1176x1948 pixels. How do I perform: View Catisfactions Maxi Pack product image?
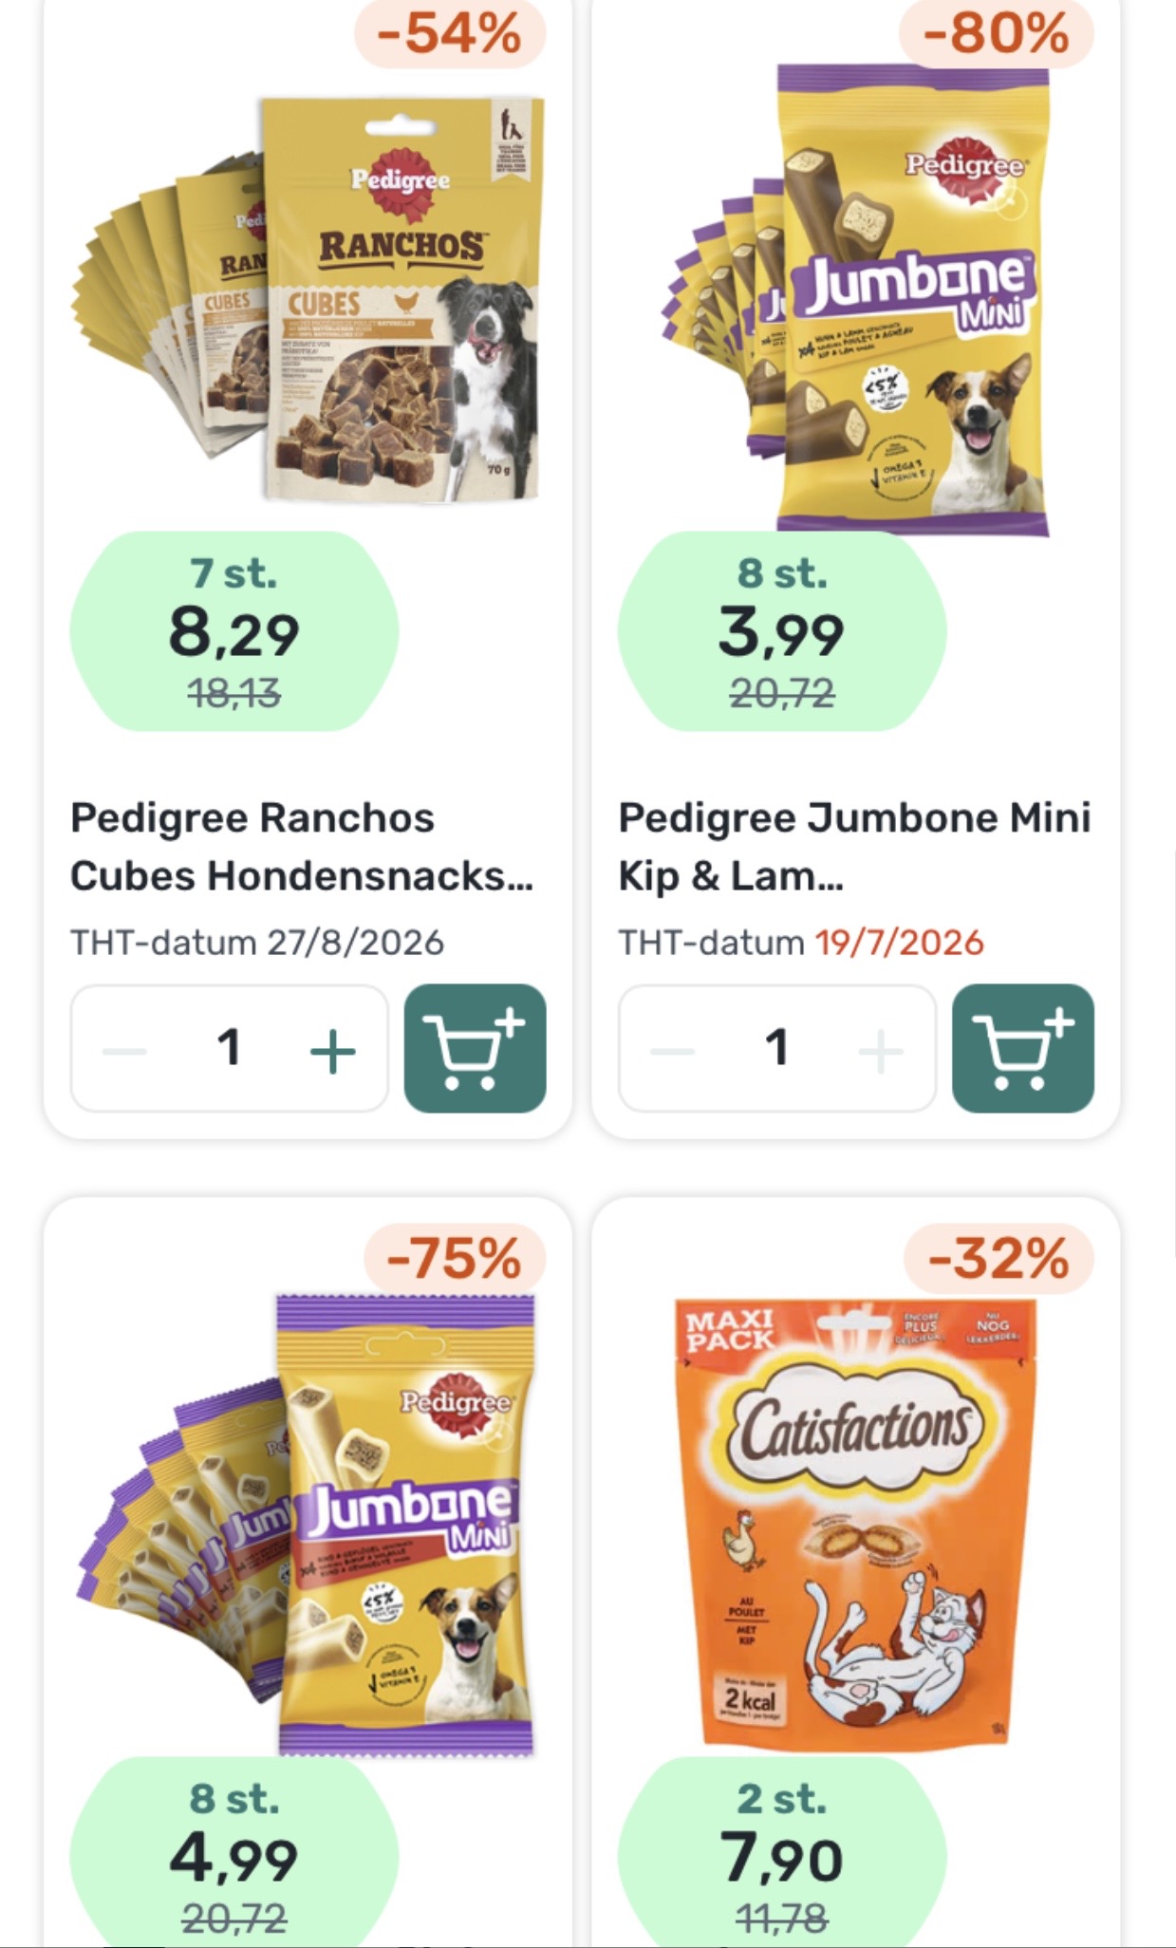[856, 1524]
